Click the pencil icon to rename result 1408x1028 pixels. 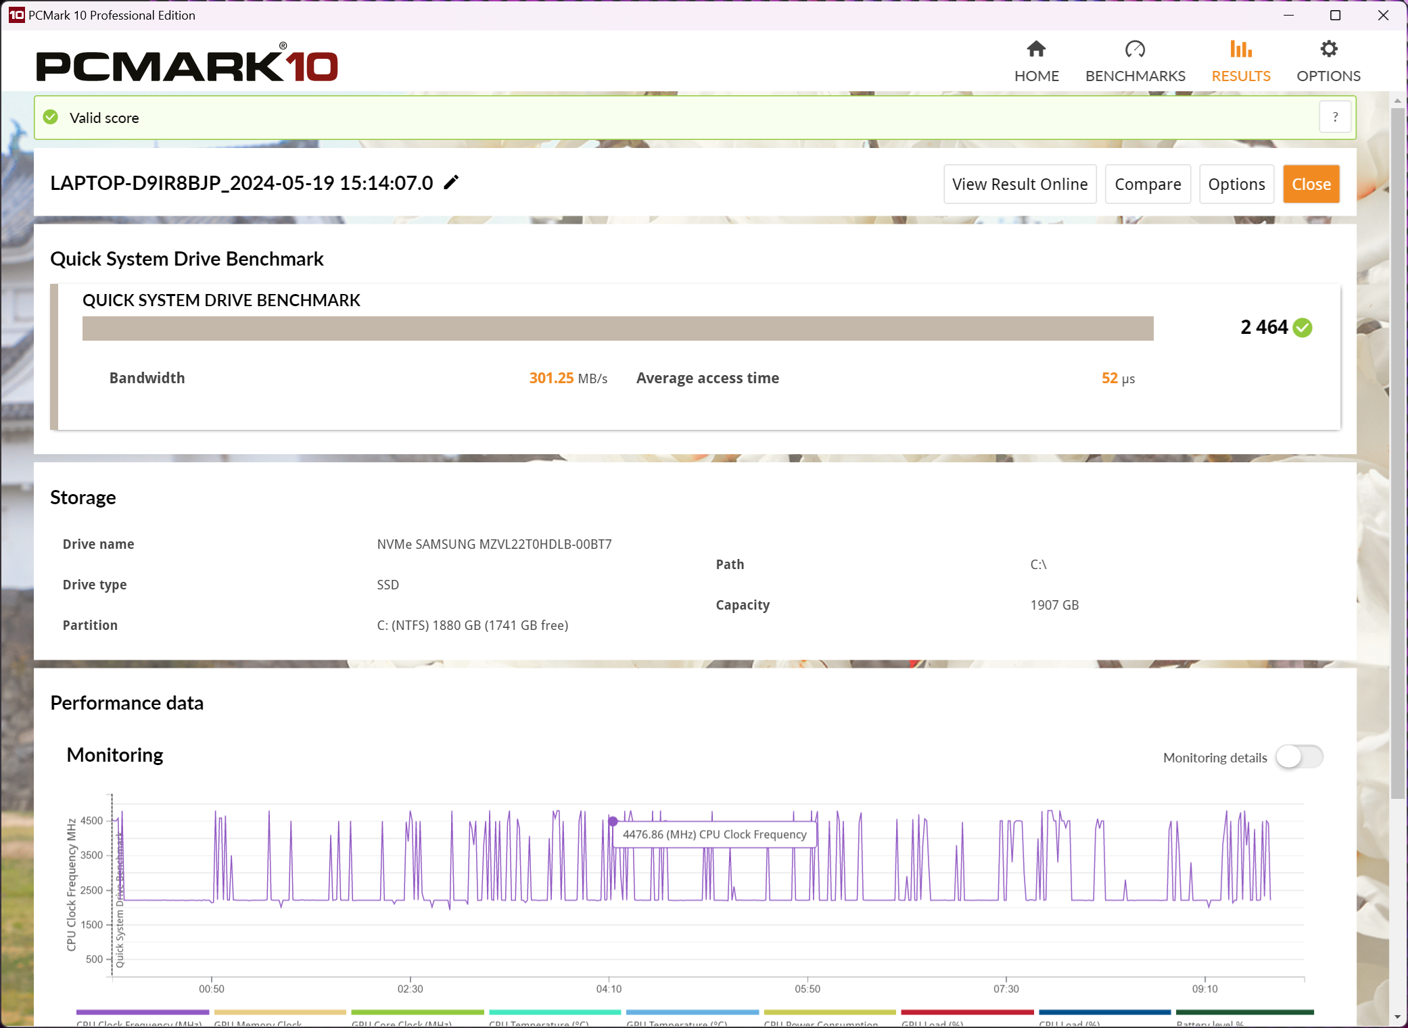point(451,182)
